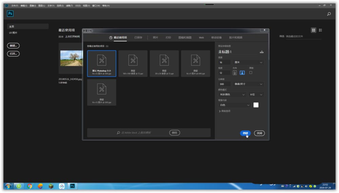The image size is (339, 193).
Task: Open background contents dropdown 白色
Action: pyautogui.click(x=235, y=105)
